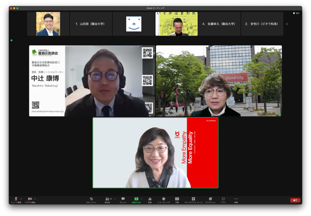Open Breakout Rooms
Viewport: 311px width, 216px height.
tap(193, 199)
